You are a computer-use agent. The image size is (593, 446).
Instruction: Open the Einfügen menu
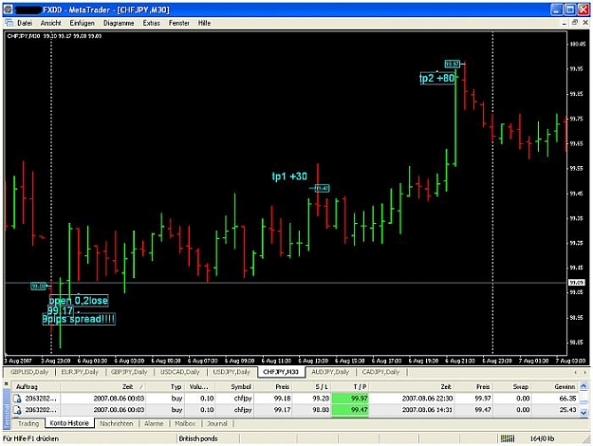coord(82,23)
